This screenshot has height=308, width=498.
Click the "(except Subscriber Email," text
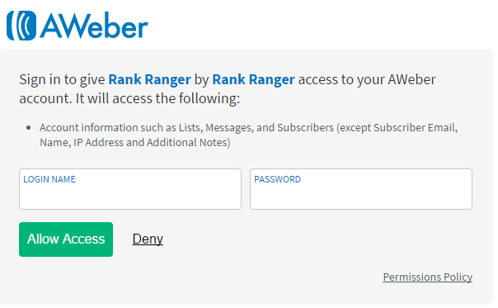coord(397,128)
